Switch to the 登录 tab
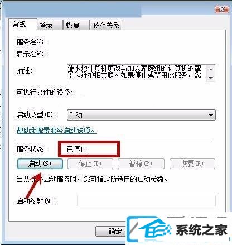 coord(50,25)
